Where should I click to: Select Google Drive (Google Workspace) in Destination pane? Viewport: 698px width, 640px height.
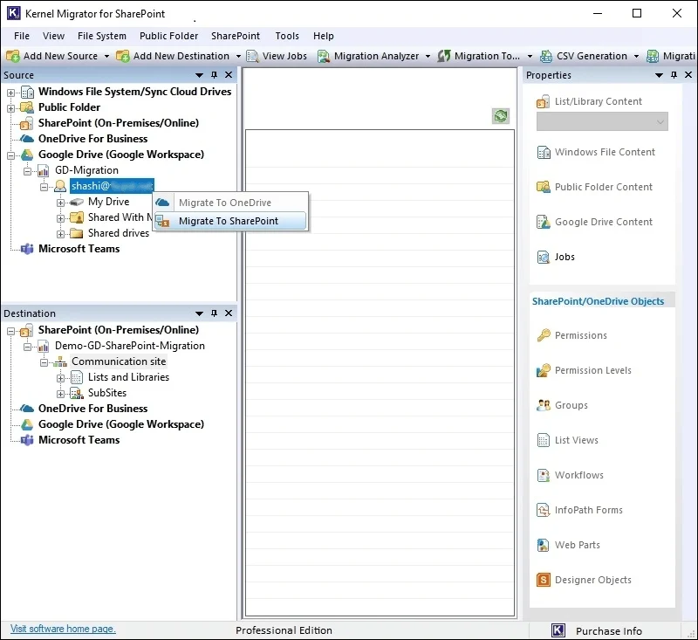click(121, 424)
